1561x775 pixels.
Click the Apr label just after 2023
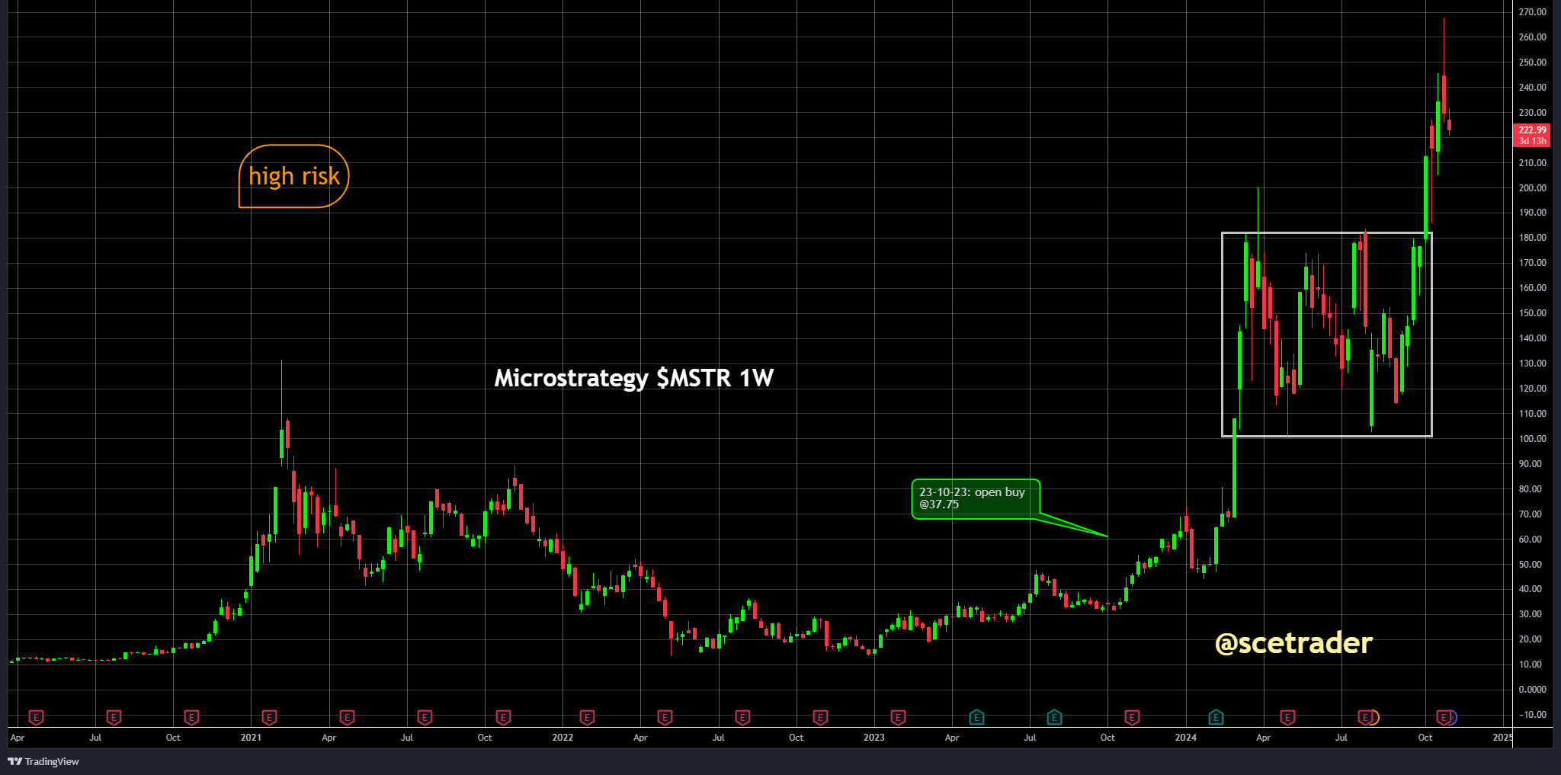tap(952, 738)
